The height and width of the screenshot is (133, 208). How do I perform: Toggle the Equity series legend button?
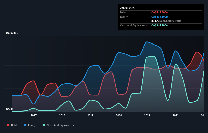click(30, 125)
